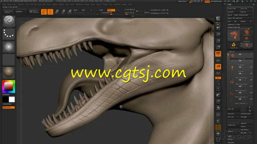Click Clone All SubTools button
Viewport: 257px width, 144px height.
coord(240,18)
